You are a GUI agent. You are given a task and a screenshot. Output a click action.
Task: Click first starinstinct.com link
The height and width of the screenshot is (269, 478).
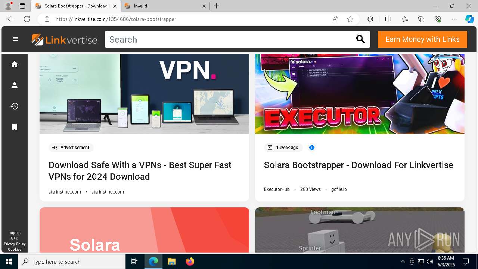click(x=65, y=192)
